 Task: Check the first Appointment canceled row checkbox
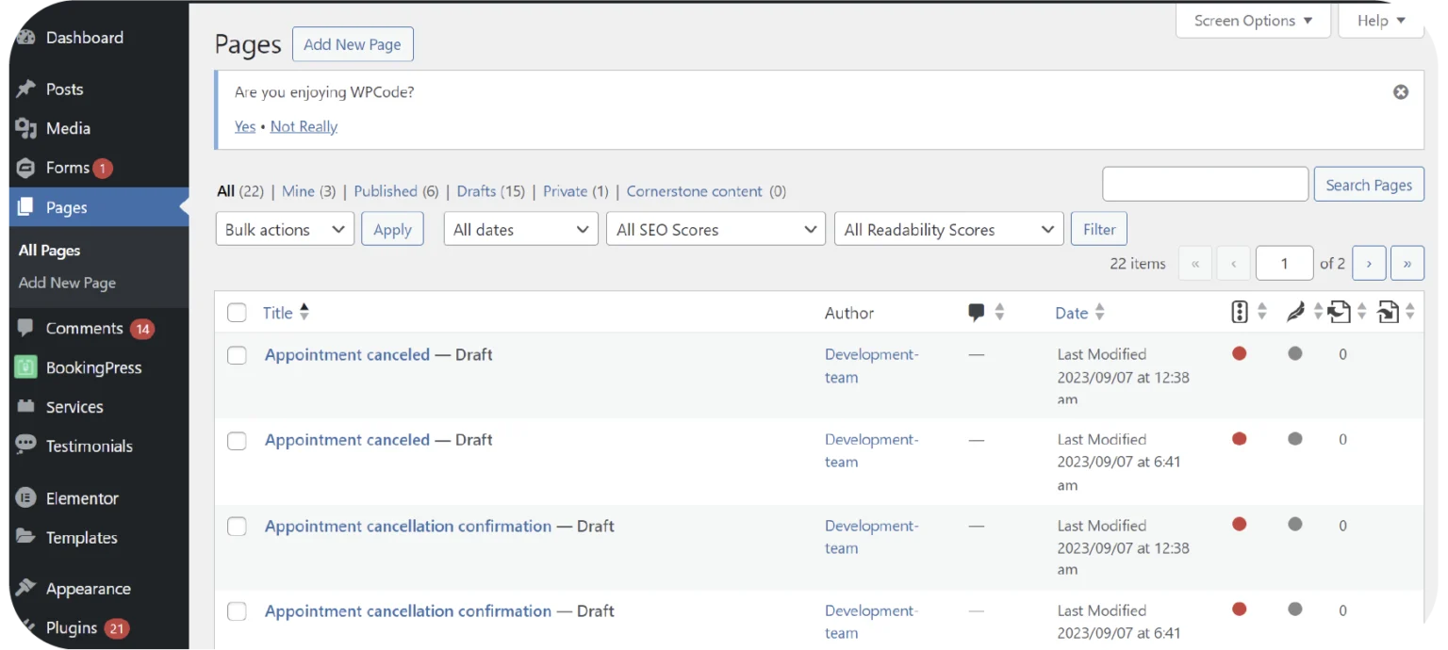(237, 355)
